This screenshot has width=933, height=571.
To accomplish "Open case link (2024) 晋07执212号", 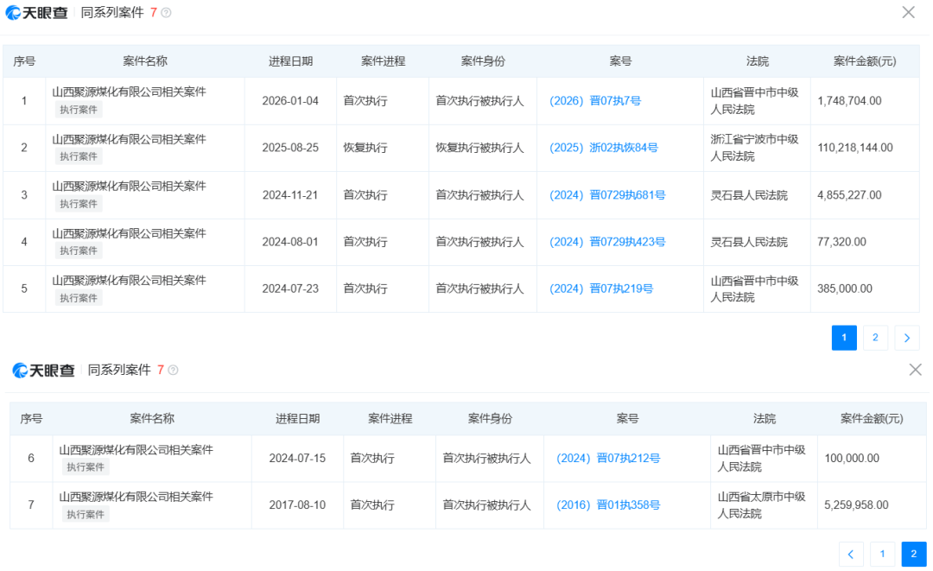I will coord(608,459).
